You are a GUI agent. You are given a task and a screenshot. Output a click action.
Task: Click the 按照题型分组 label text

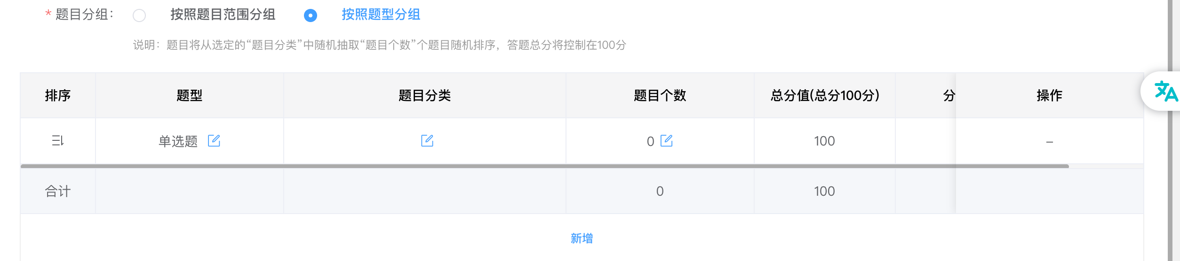381,15
